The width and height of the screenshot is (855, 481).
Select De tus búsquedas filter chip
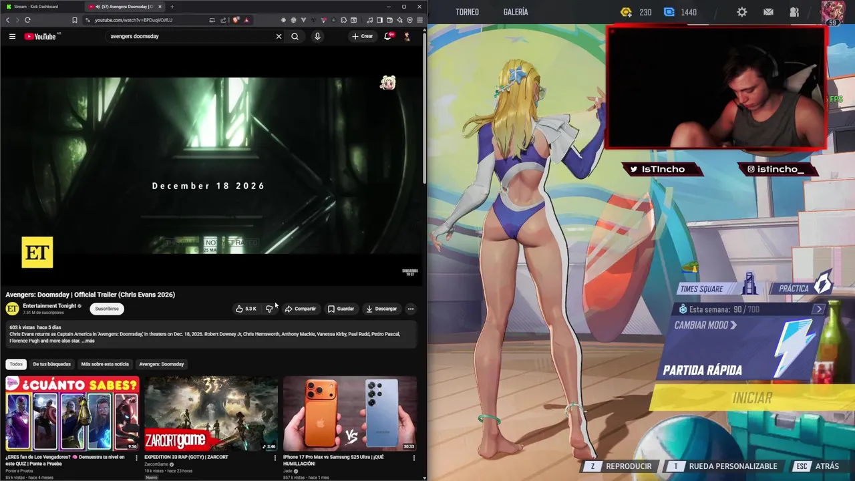(51, 364)
